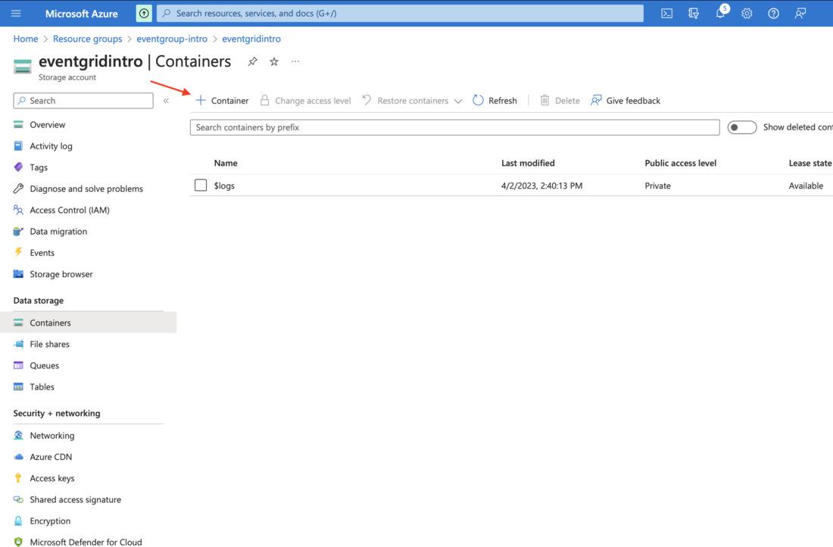This screenshot has height=547, width=833.
Task: Click the left menu Search box
Action: (x=83, y=101)
